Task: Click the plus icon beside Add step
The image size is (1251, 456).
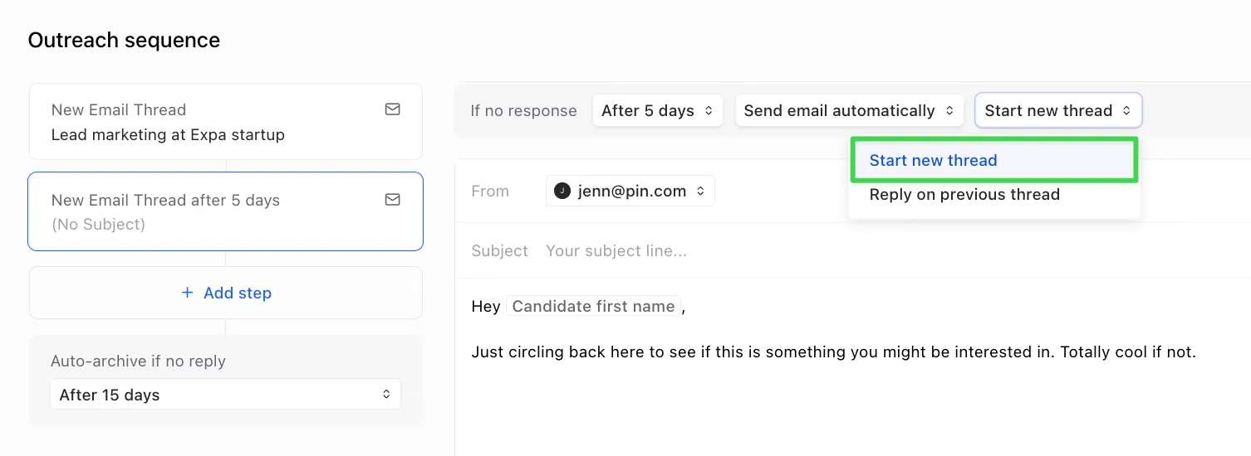Action: coord(188,293)
